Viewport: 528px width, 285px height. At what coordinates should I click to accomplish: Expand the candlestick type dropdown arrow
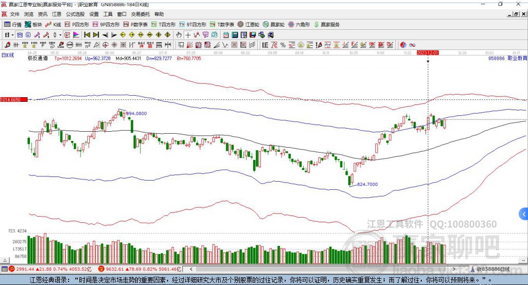[x=60, y=35]
